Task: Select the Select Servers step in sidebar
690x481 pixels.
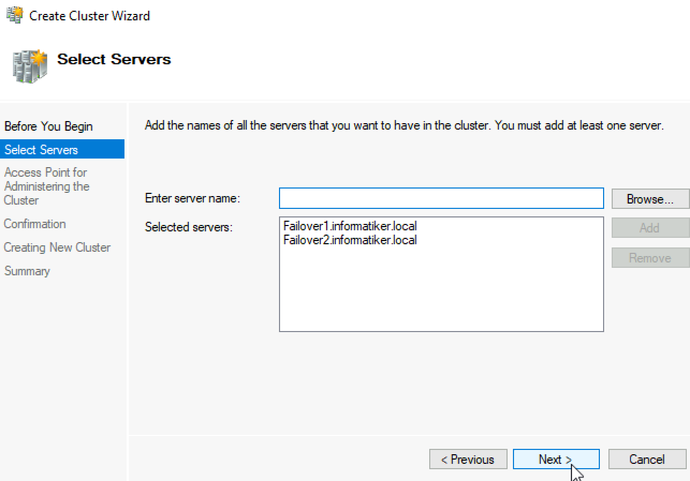Action: pyautogui.click(x=62, y=149)
